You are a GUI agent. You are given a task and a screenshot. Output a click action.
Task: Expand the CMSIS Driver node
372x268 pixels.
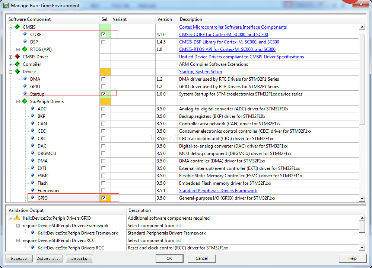pos(11,57)
